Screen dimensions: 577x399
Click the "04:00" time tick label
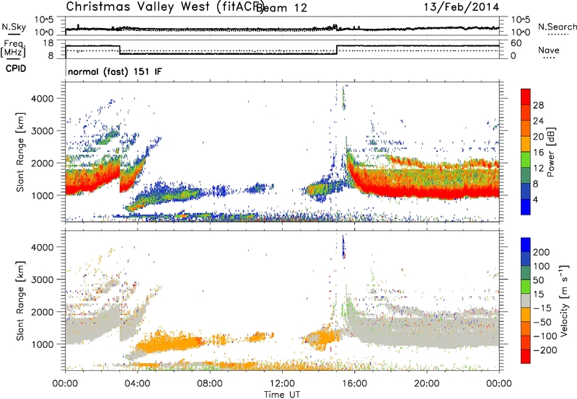coord(137,384)
